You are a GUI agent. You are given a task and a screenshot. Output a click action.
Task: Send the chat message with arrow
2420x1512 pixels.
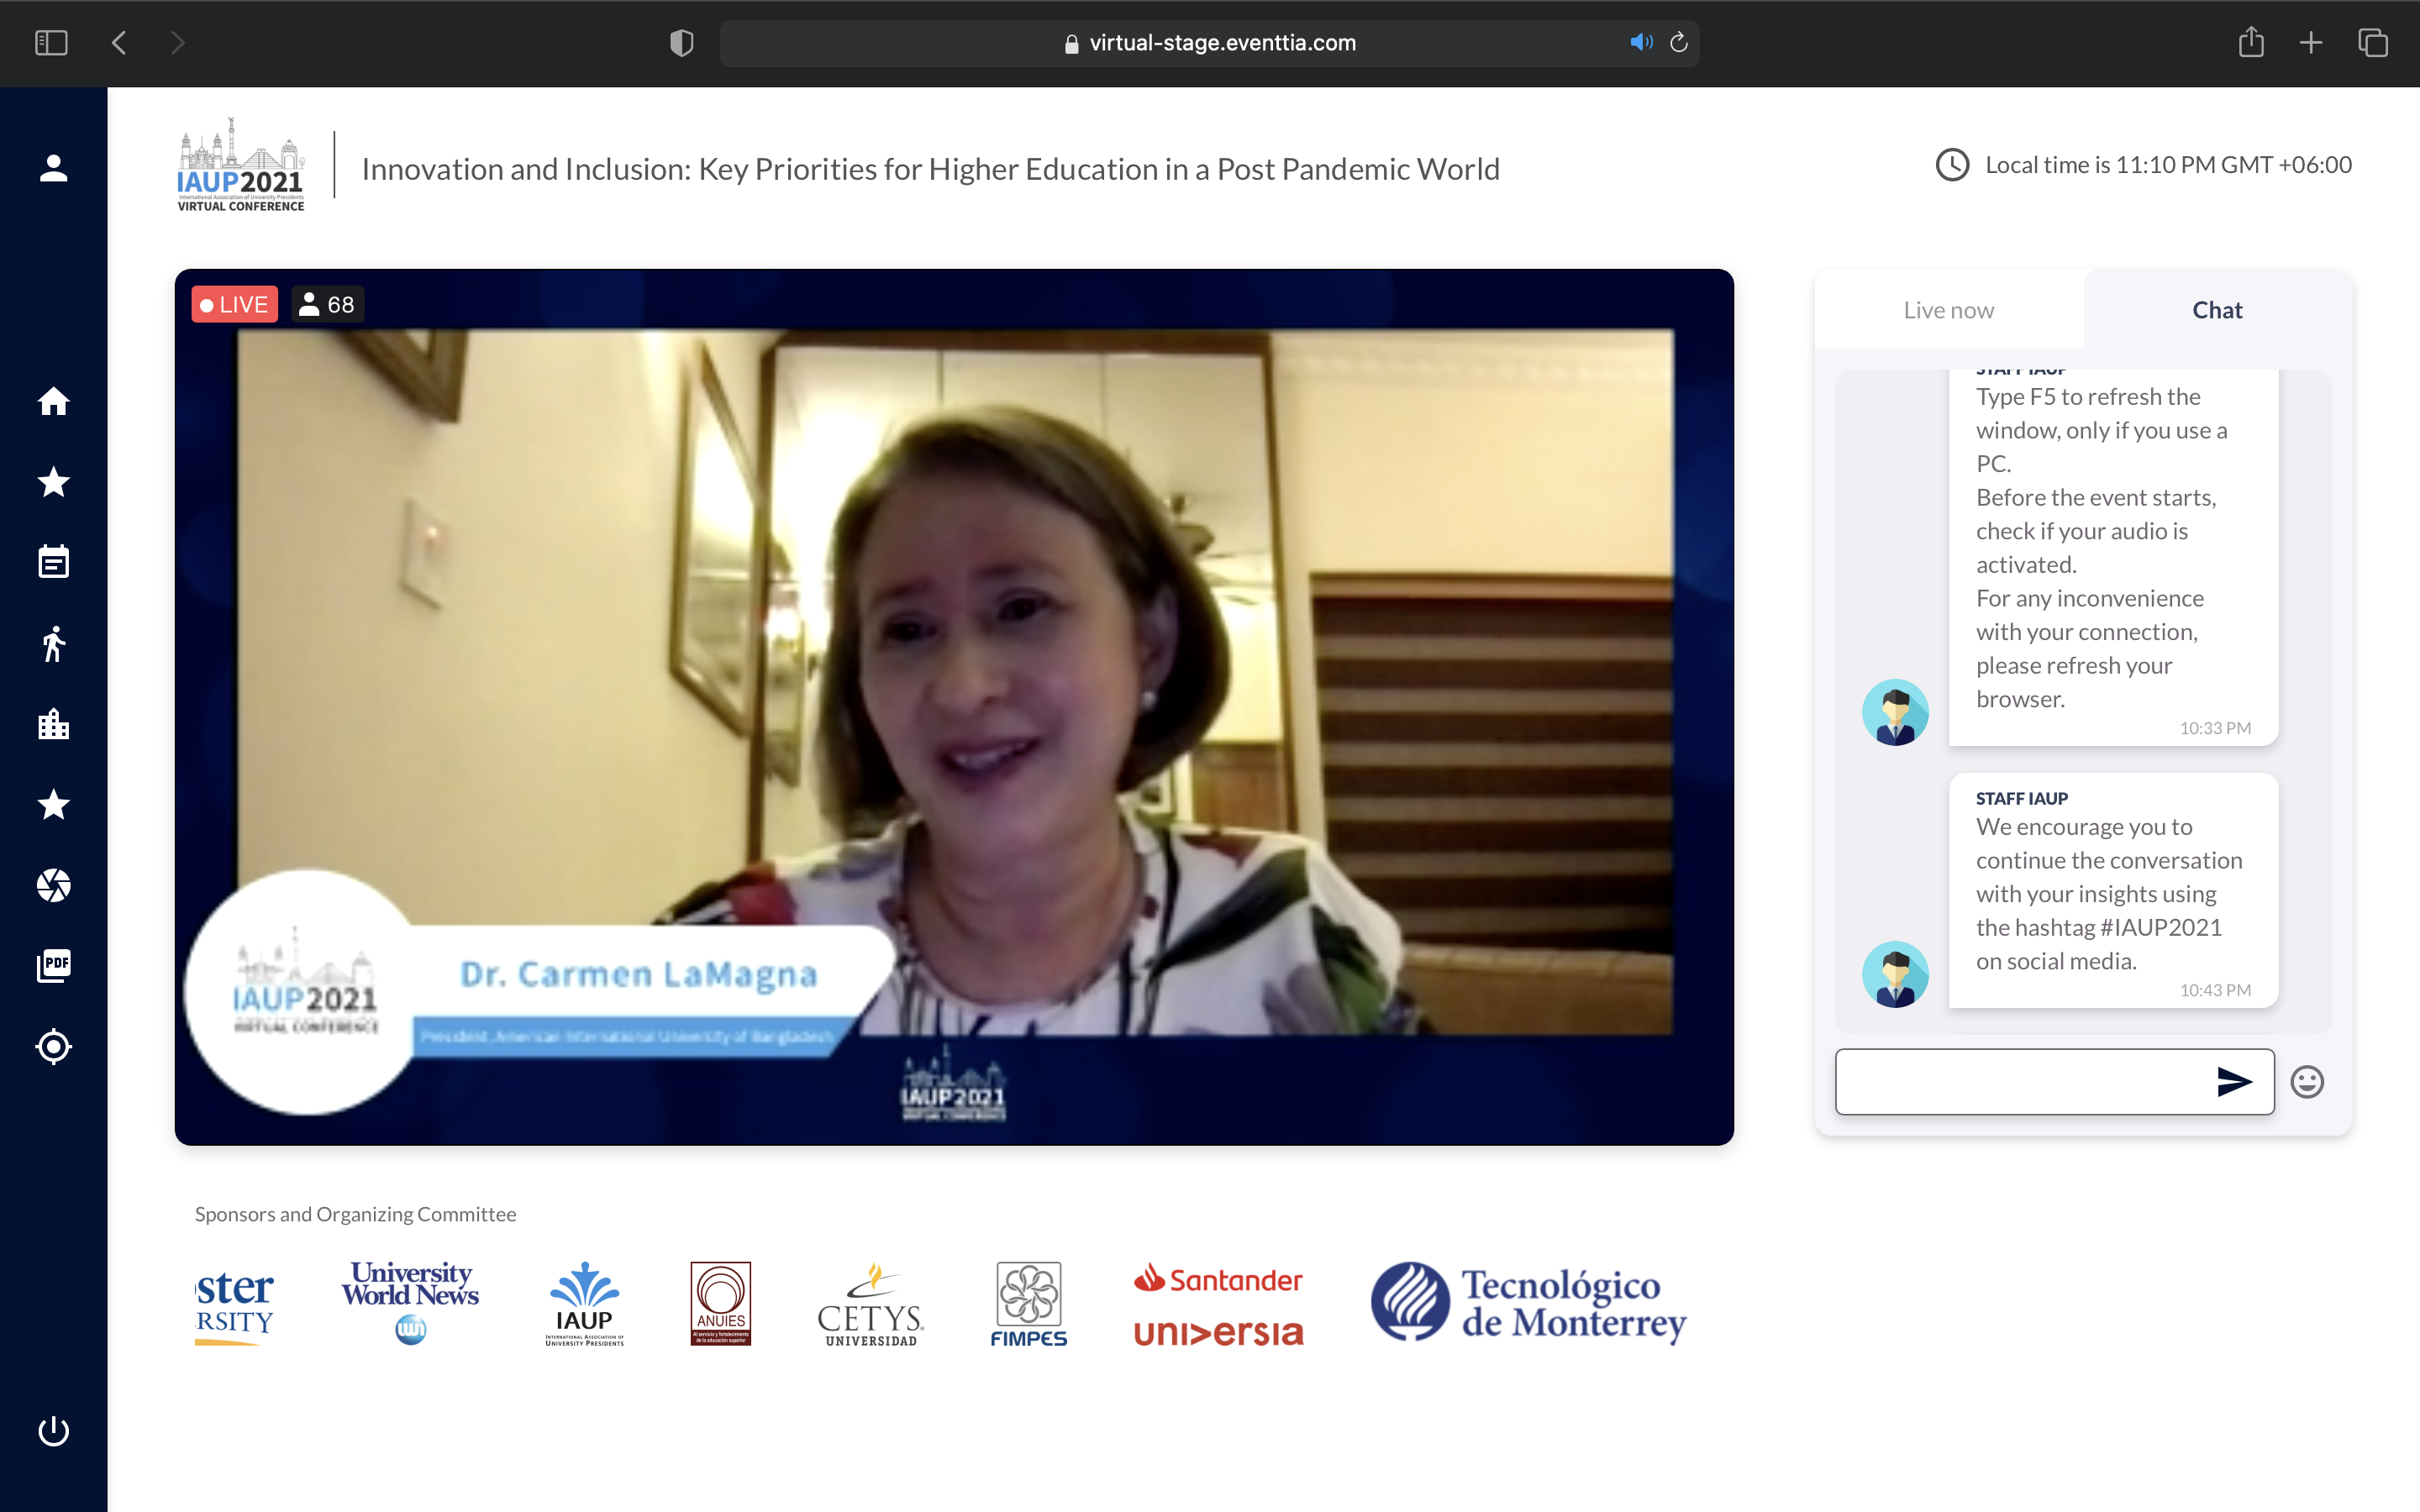tap(2233, 1082)
